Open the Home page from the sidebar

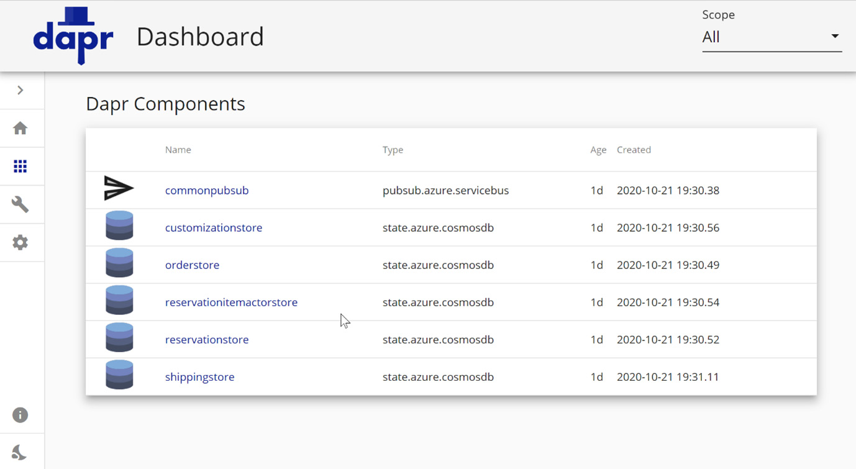coord(20,128)
